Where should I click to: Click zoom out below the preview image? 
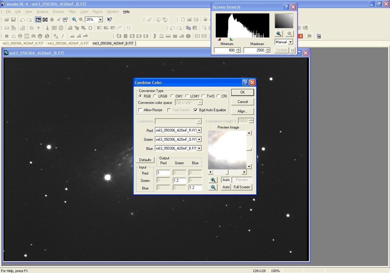[213, 187]
